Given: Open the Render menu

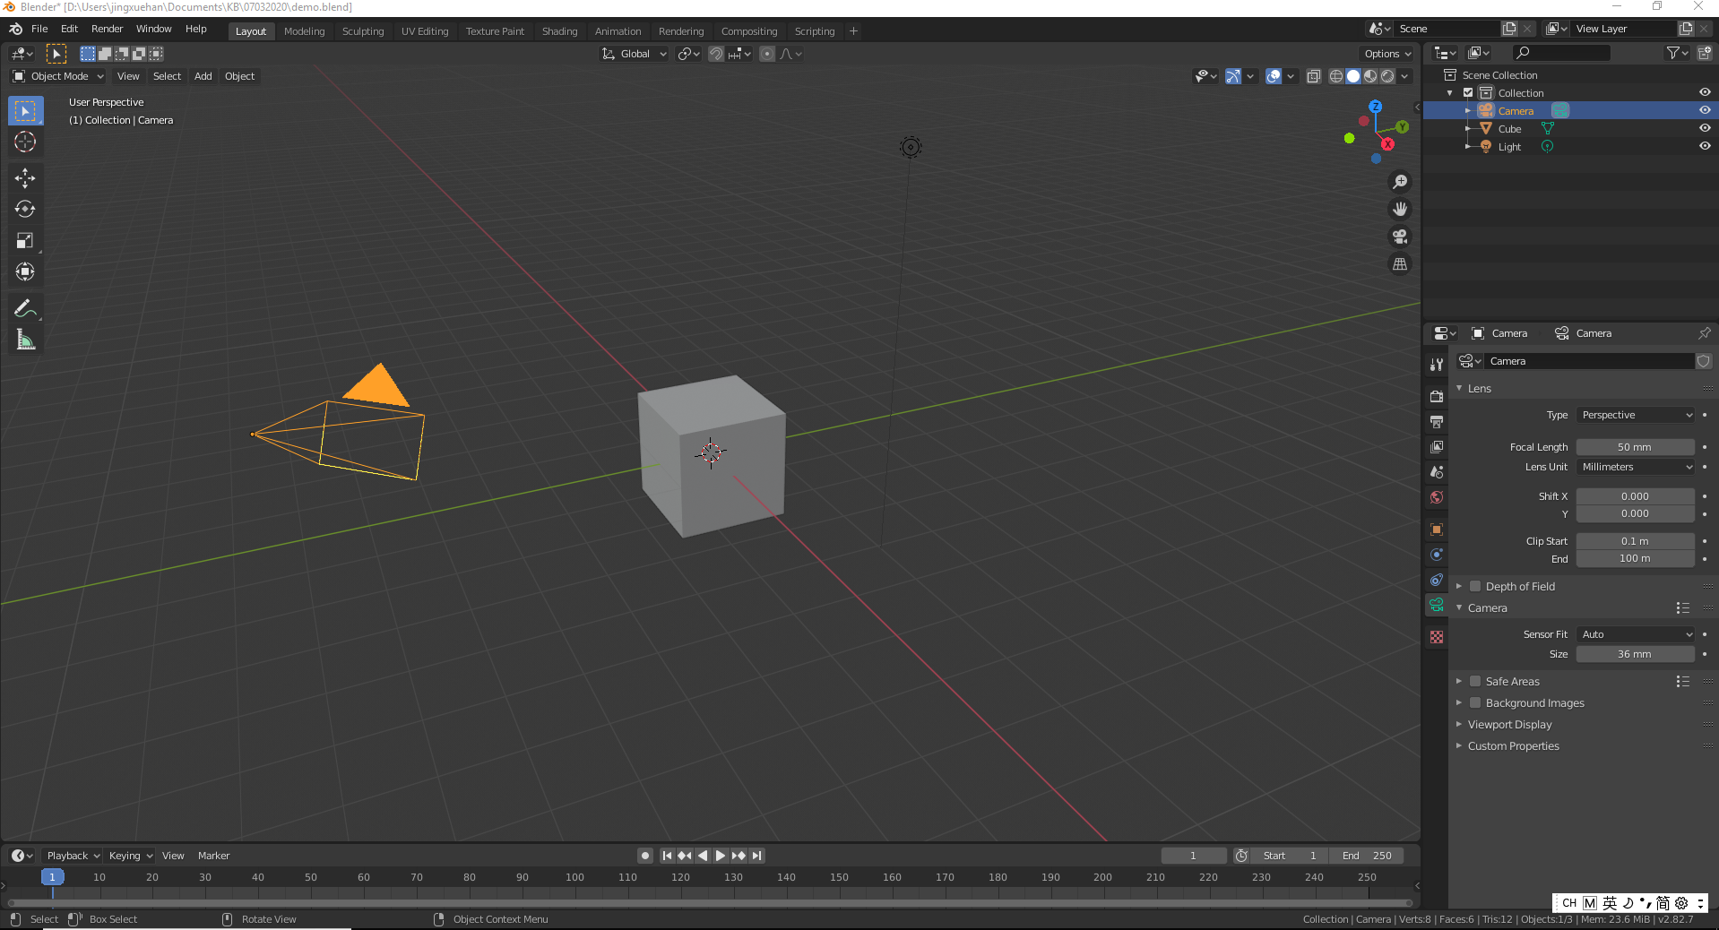Looking at the screenshot, I should 107,29.
